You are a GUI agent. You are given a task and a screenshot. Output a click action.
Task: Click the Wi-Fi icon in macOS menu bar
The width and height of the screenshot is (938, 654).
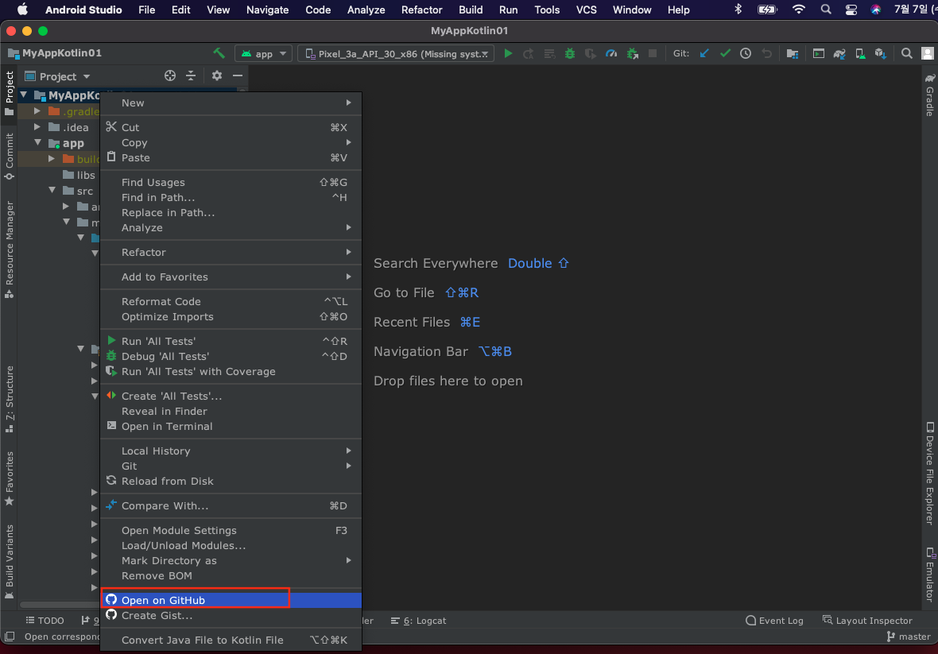click(x=799, y=10)
